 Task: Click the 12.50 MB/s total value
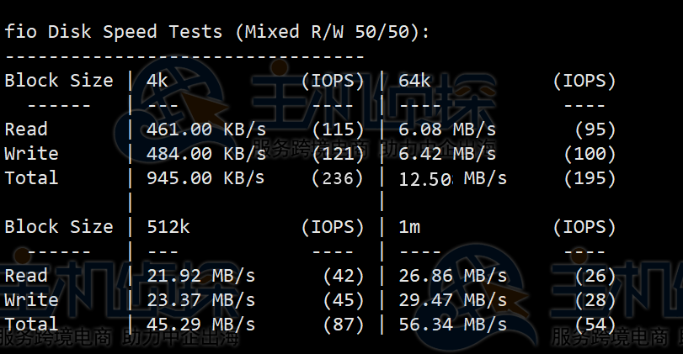(x=452, y=178)
